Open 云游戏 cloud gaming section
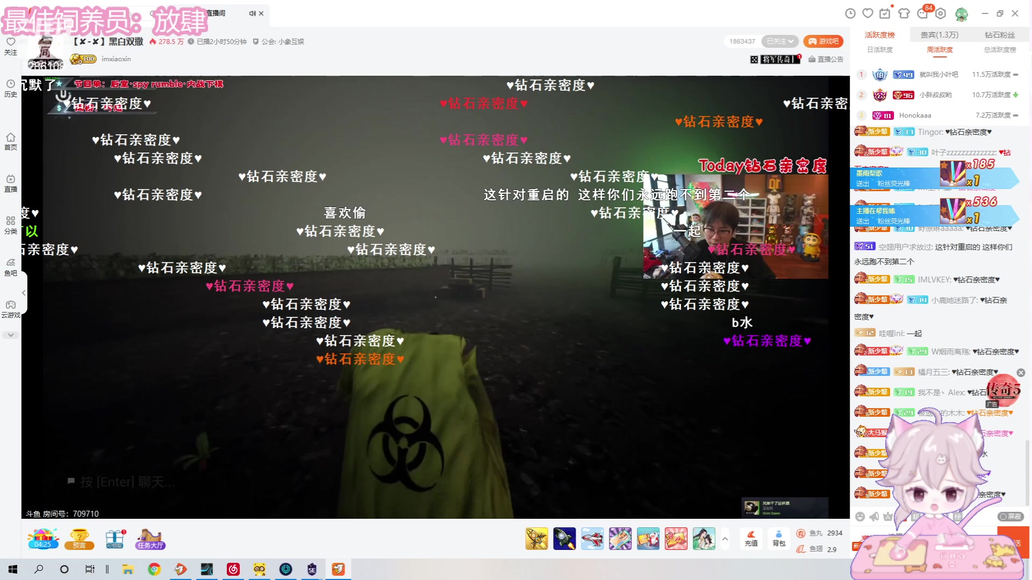 tap(11, 310)
